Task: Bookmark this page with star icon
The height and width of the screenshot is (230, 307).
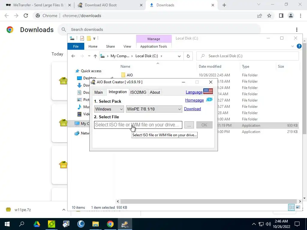Action: tap(269, 16)
